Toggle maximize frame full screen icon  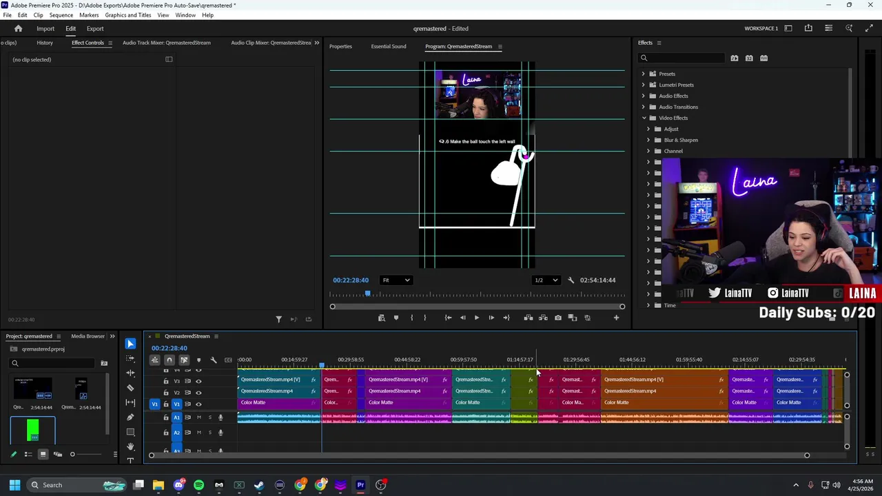point(869,28)
